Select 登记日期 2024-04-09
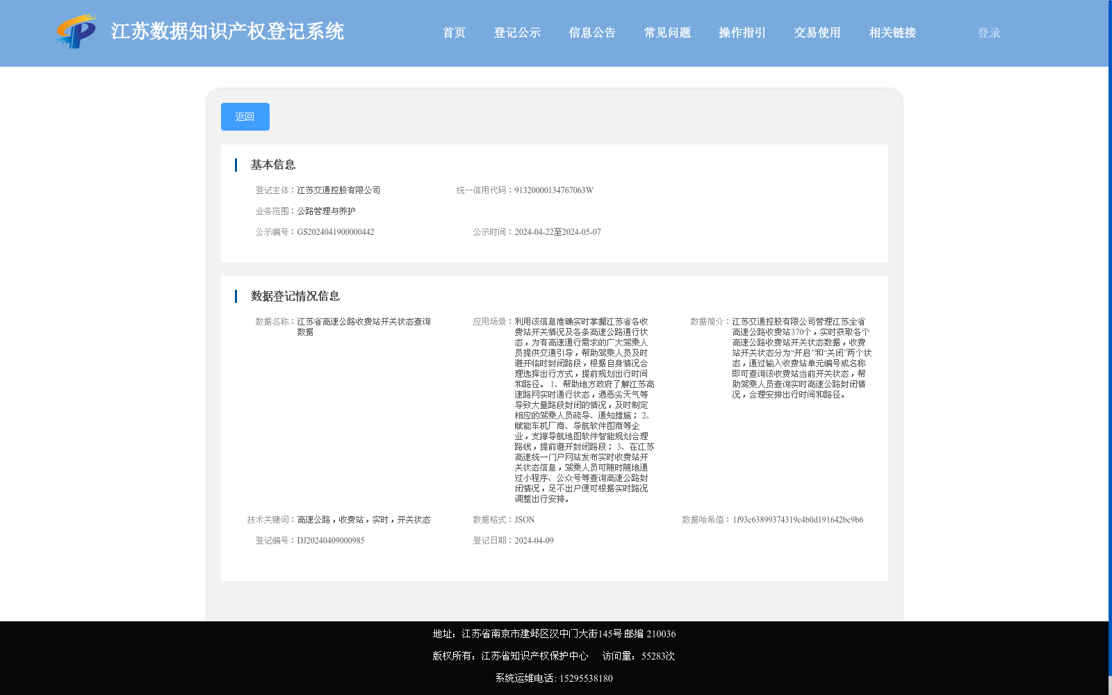The image size is (1112, 695). click(x=534, y=541)
